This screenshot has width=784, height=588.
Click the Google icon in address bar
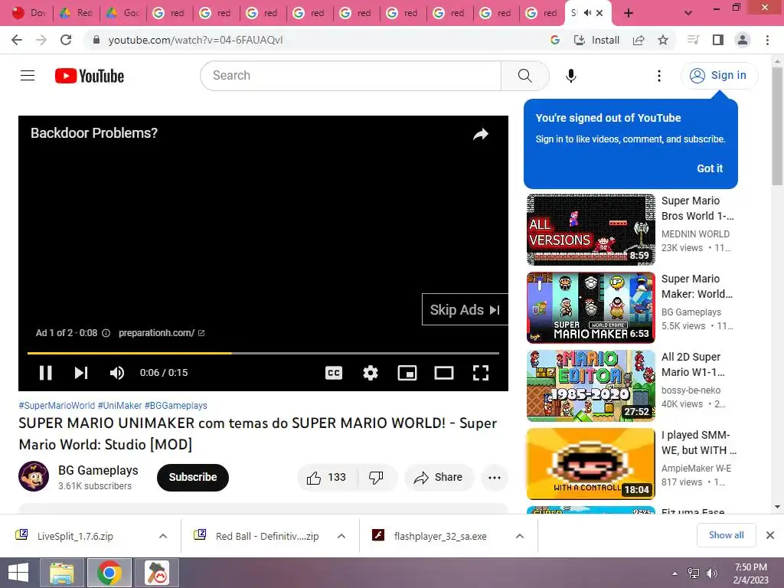tap(554, 40)
